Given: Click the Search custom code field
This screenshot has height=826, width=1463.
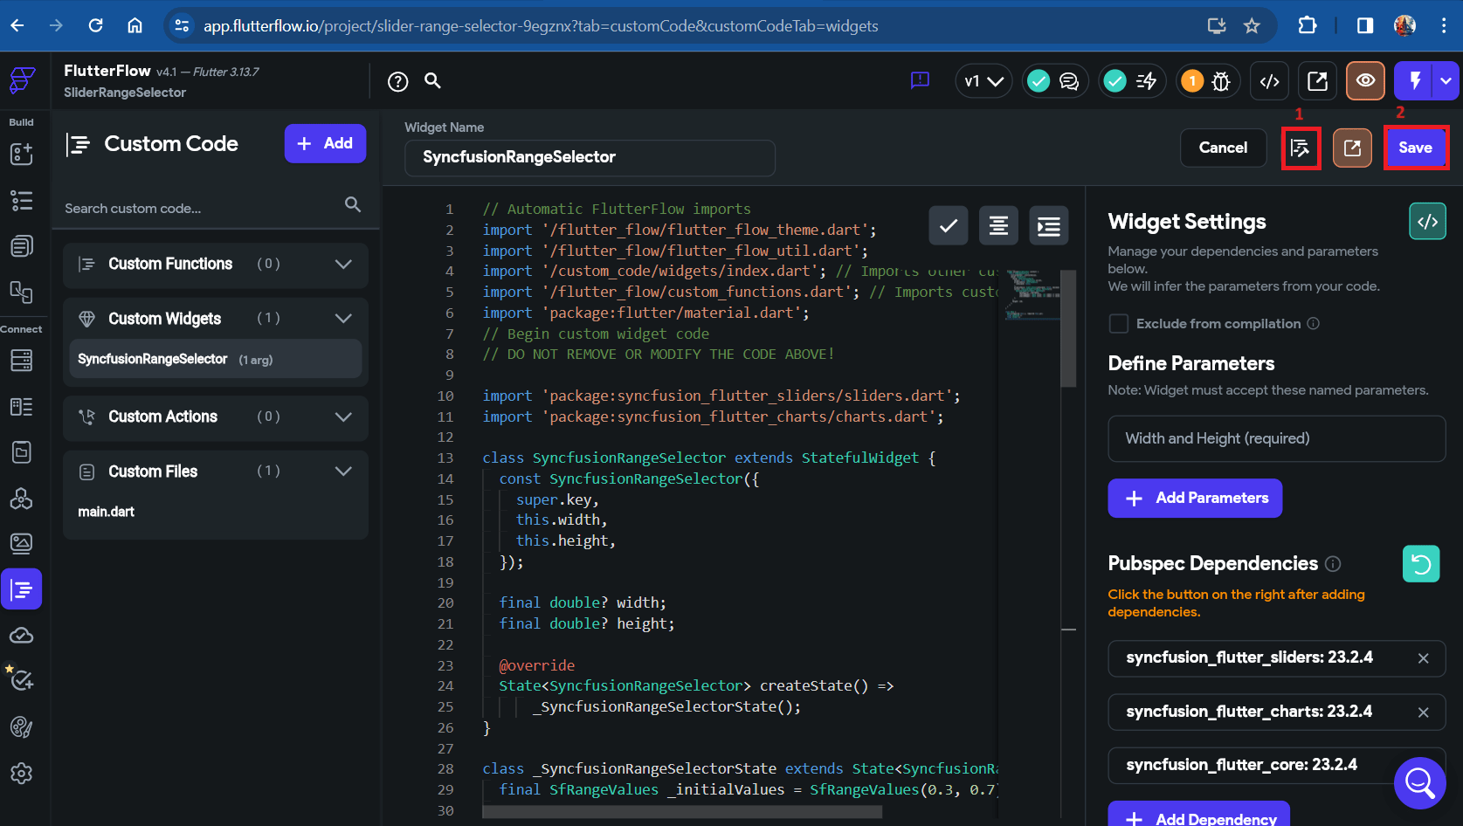Looking at the screenshot, I should (x=215, y=208).
